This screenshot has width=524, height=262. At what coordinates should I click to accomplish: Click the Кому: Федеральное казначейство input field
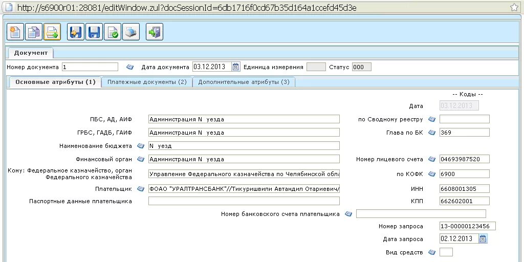click(x=244, y=174)
